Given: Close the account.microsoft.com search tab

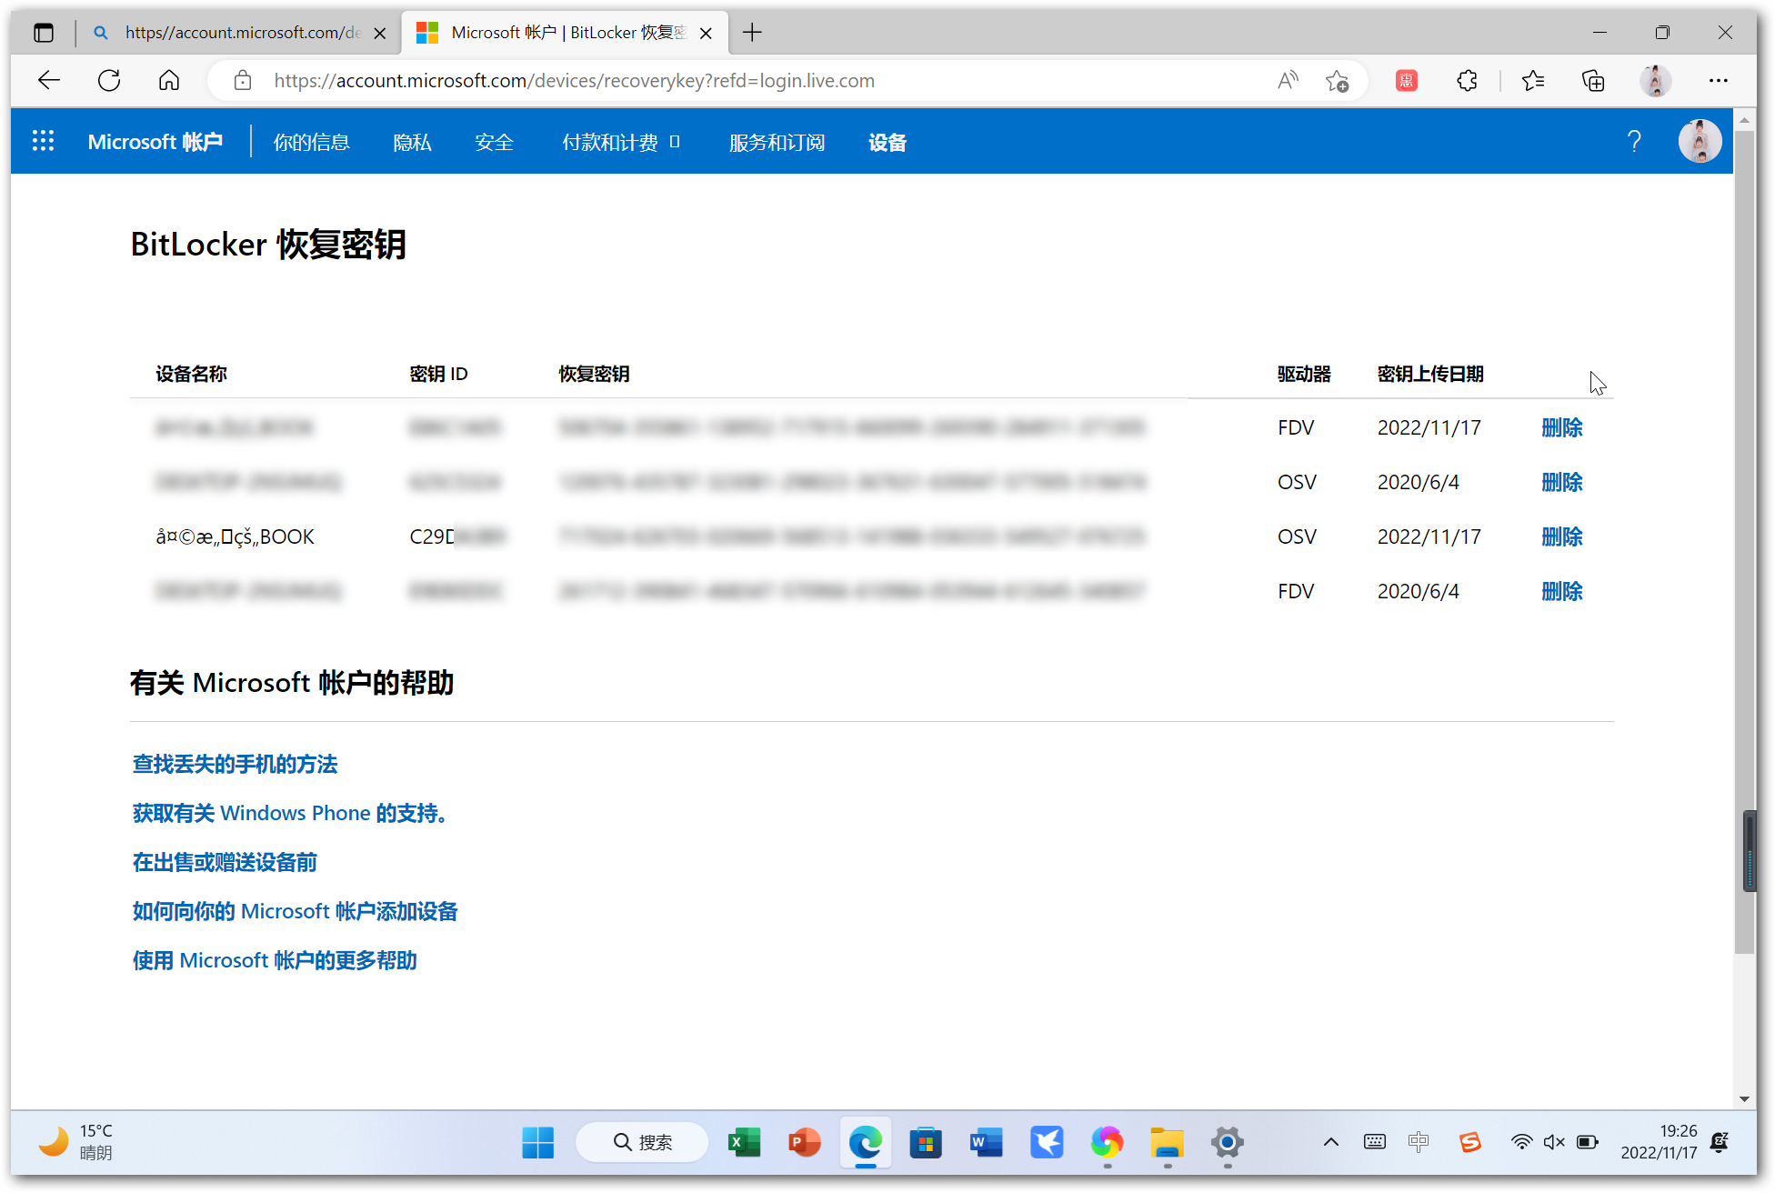Looking at the screenshot, I should point(380,33).
